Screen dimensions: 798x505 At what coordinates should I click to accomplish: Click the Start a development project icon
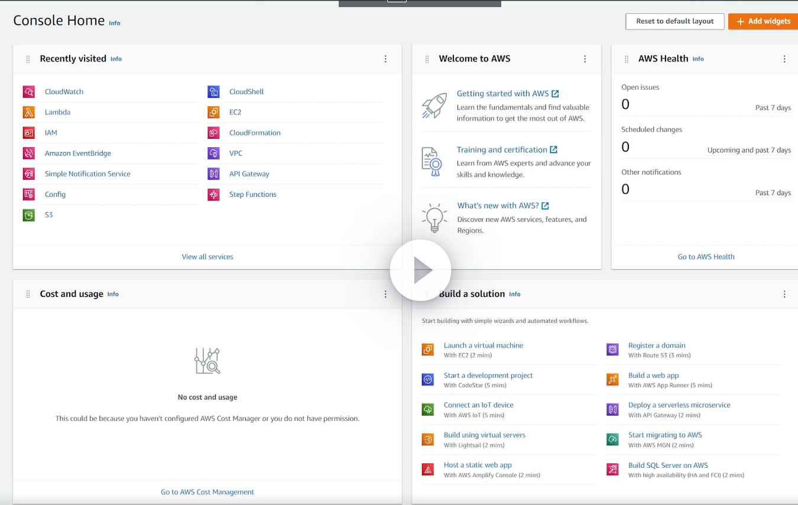pos(428,380)
